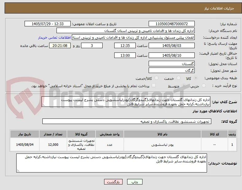The height and width of the screenshot is (190, 242).
Task: Click the گروه کالا table column header
Action: [x=81, y=134]
